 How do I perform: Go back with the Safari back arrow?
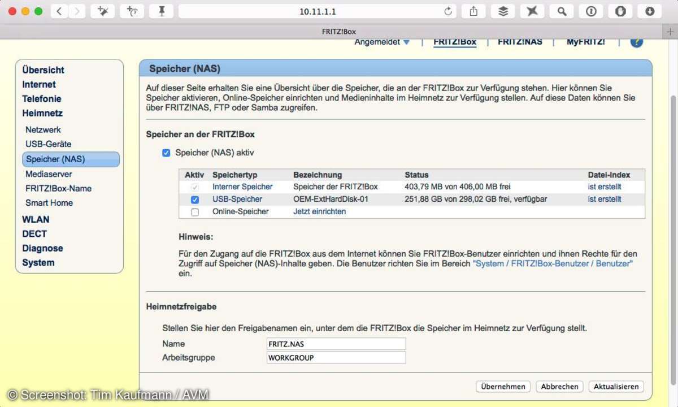[59, 11]
